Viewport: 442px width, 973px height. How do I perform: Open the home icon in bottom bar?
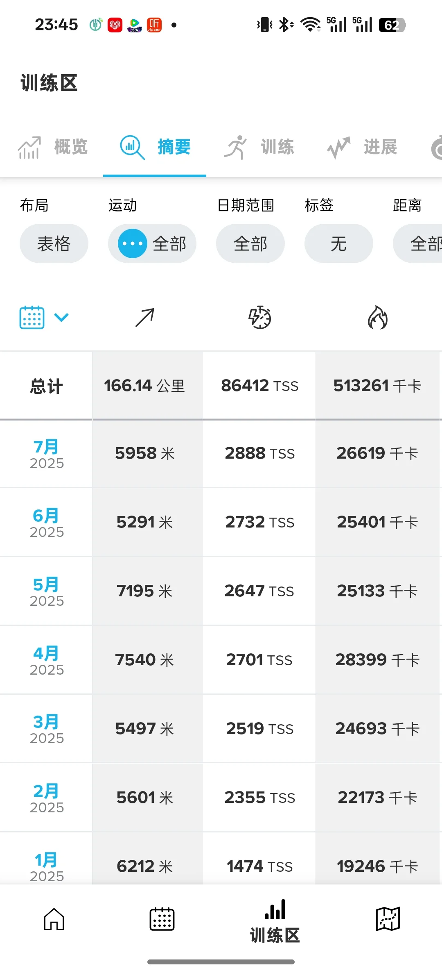pyautogui.click(x=54, y=919)
